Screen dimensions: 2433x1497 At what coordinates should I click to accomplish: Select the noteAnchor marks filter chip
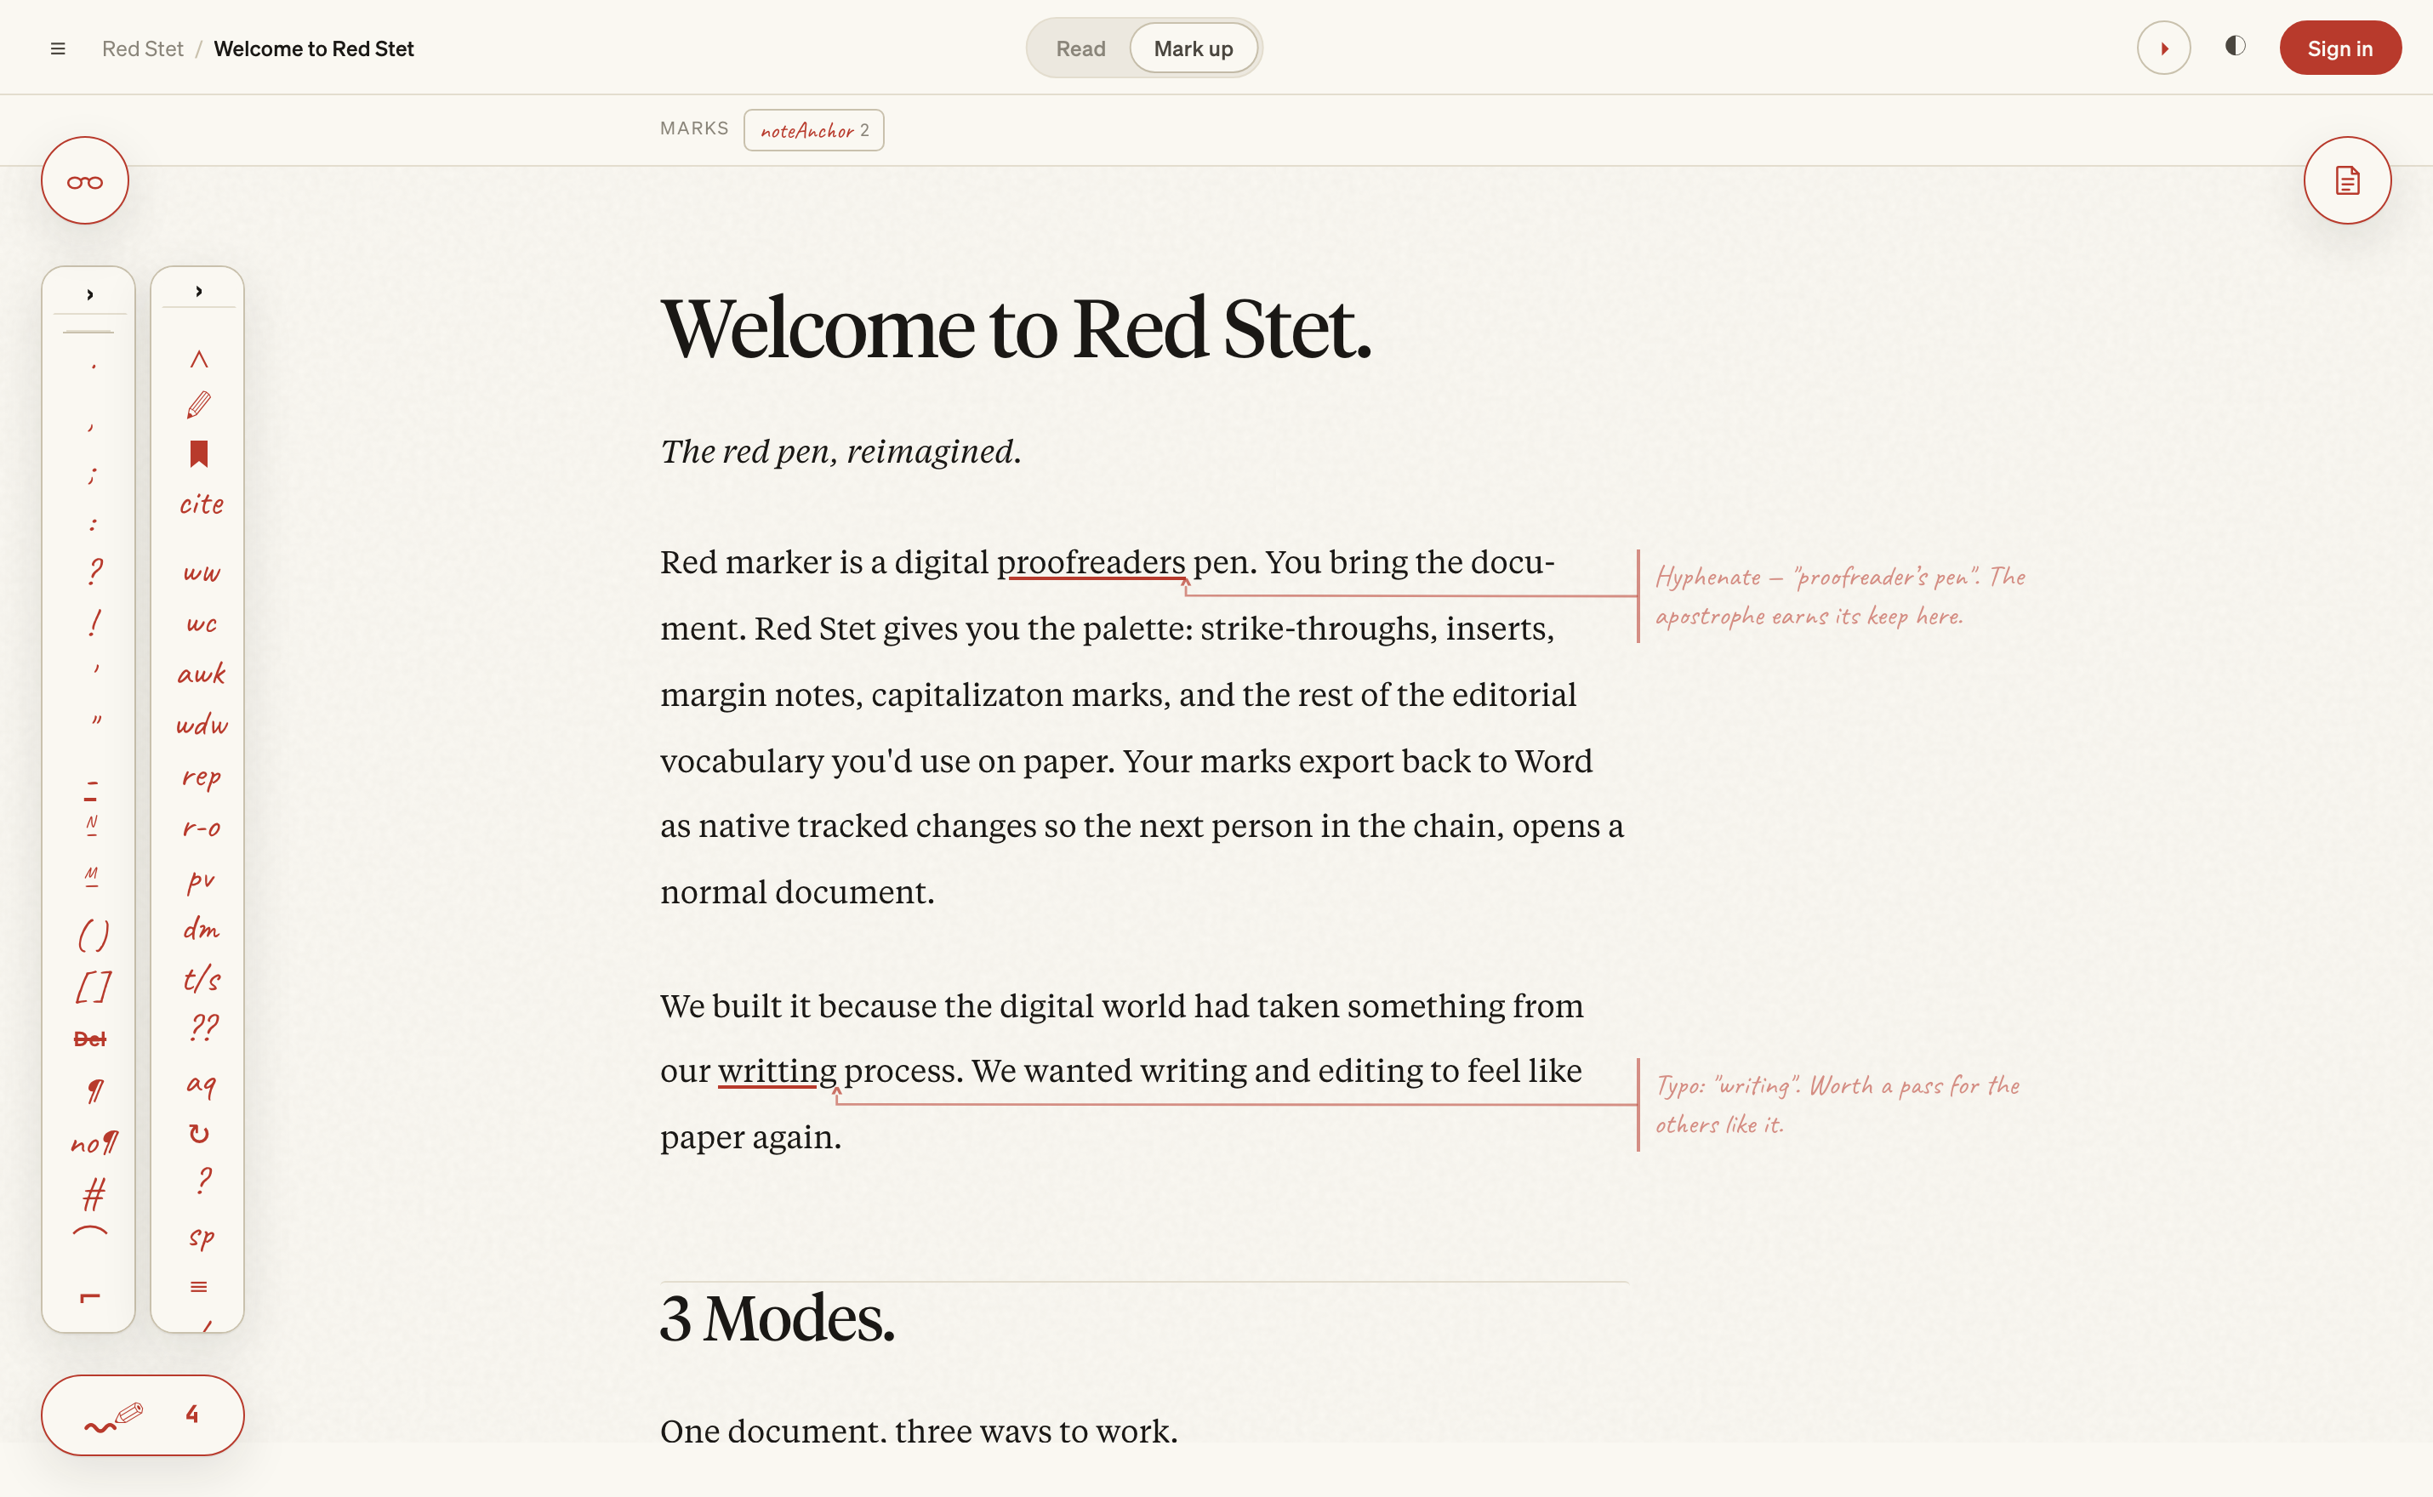pos(814,129)
